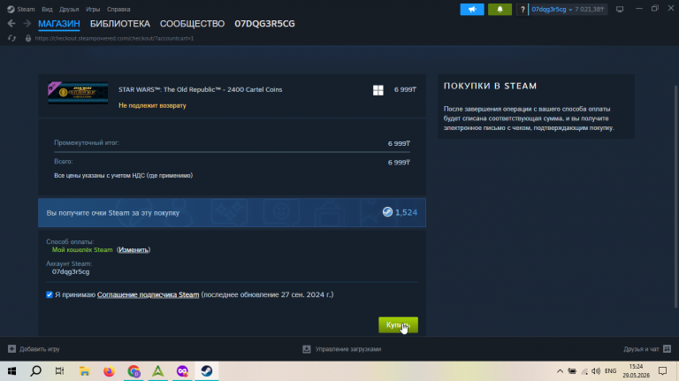Click the Windows platform icon beside the price
Screen dimensions: 679x381
click(x=378, y=90)
